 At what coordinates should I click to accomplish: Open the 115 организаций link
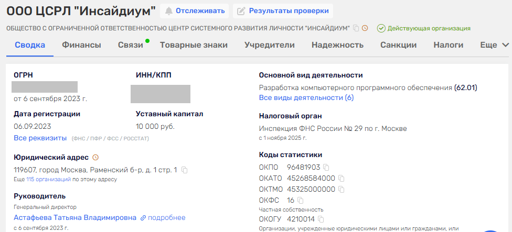tap(49, 179)
